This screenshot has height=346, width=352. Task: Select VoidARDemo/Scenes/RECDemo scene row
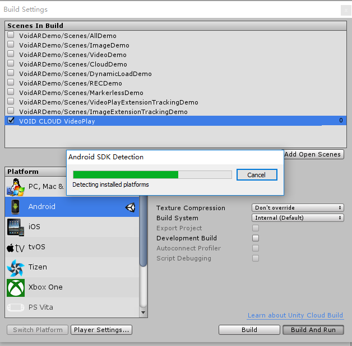point(175,83)
